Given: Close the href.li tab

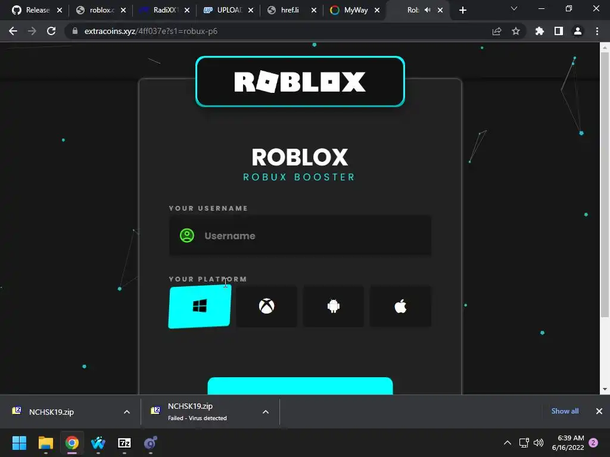Looking at the screenshot, I should [314, 10].
